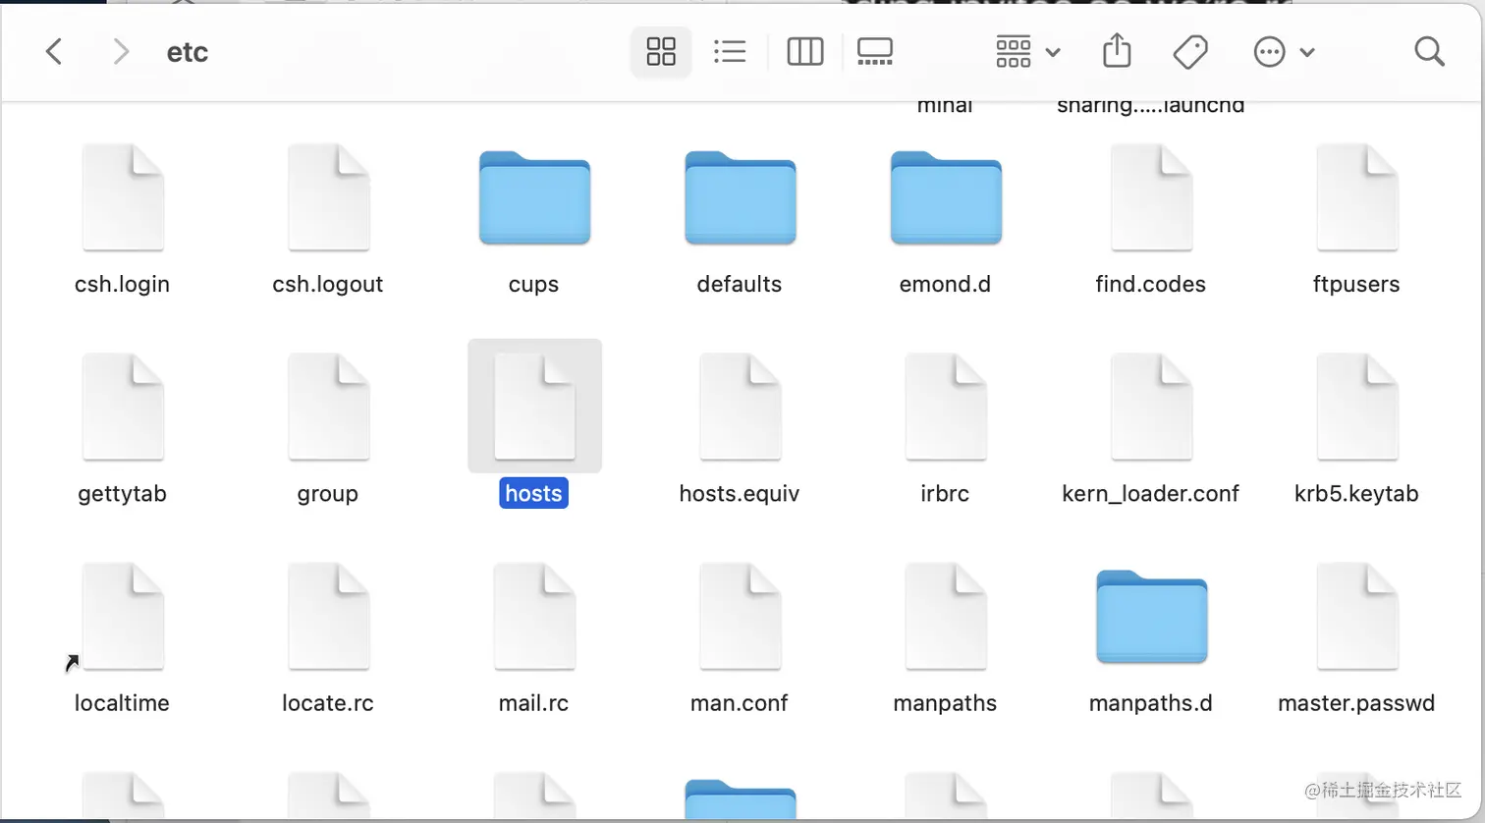Go back with the left chevron
This screenshot has width=1485, height=823.
[x=54, y=51]
